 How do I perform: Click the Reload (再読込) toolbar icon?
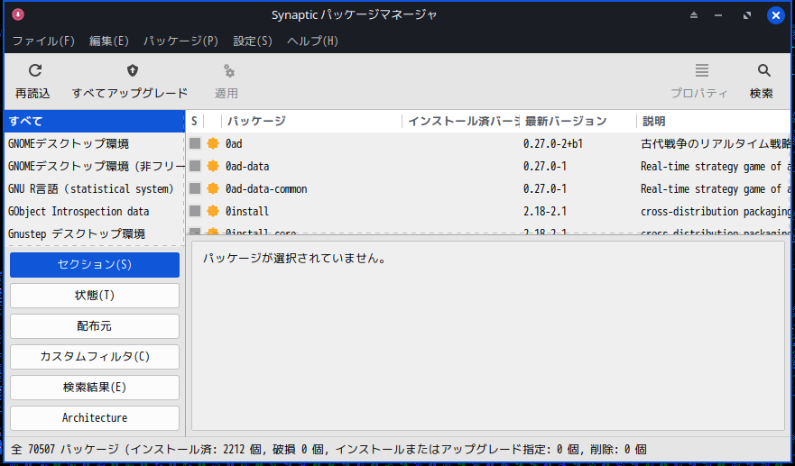tap(33, 71)
